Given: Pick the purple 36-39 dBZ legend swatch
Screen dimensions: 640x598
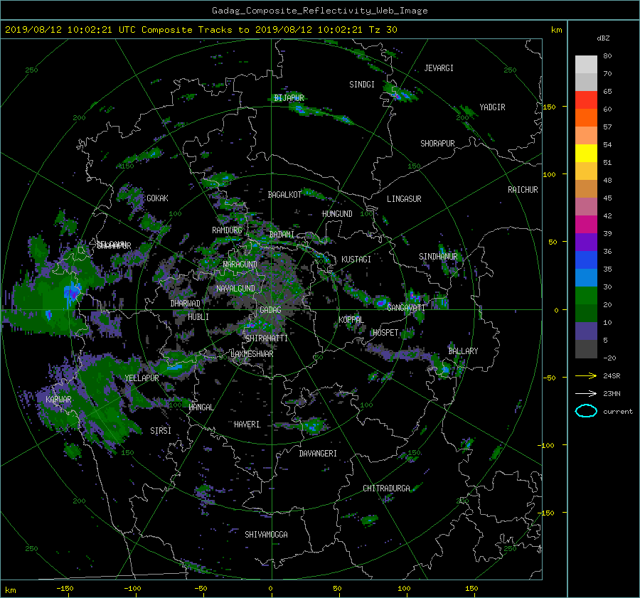Looking at the screenshot, I should pos(586,242).
